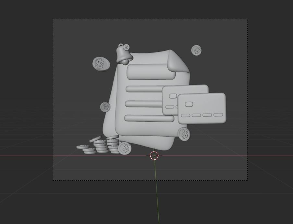293x224 pixels.
Task: Select the bottom text line bar on document
Action: coord(149,118)
